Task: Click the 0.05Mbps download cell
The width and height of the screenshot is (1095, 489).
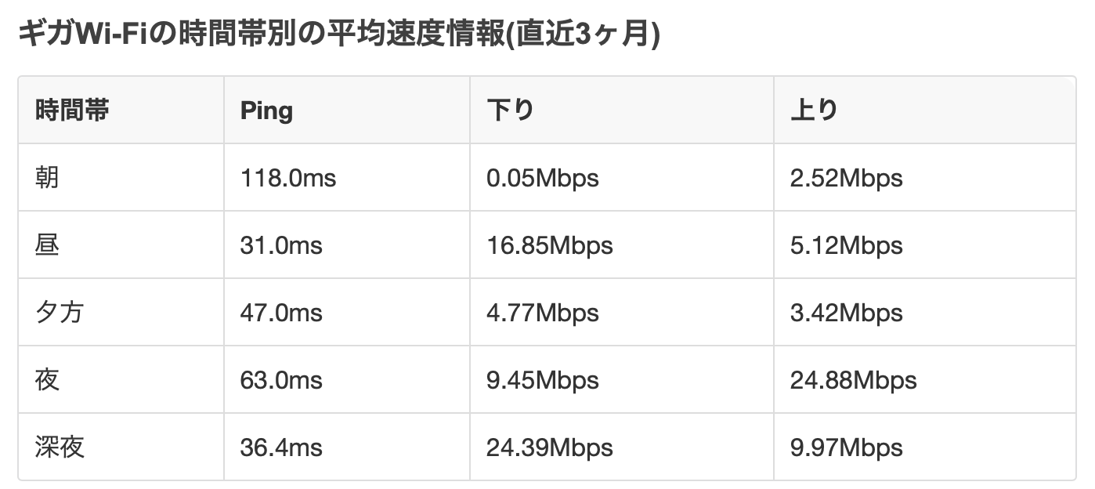Action: click(x=542, y=178)
